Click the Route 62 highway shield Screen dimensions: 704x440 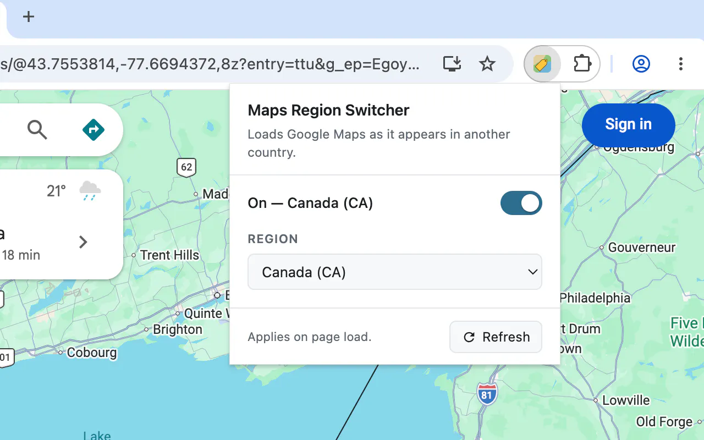[186, 167]
